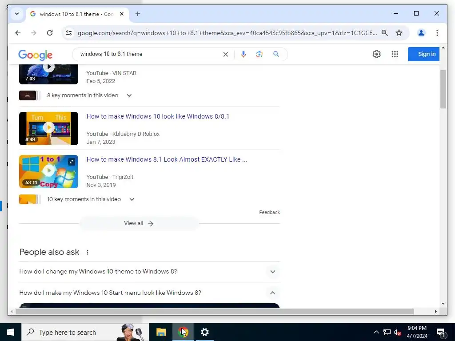Screen dimensions: 455x341
Task: Open File Explorer from taskbar
Action: point(161,332)
